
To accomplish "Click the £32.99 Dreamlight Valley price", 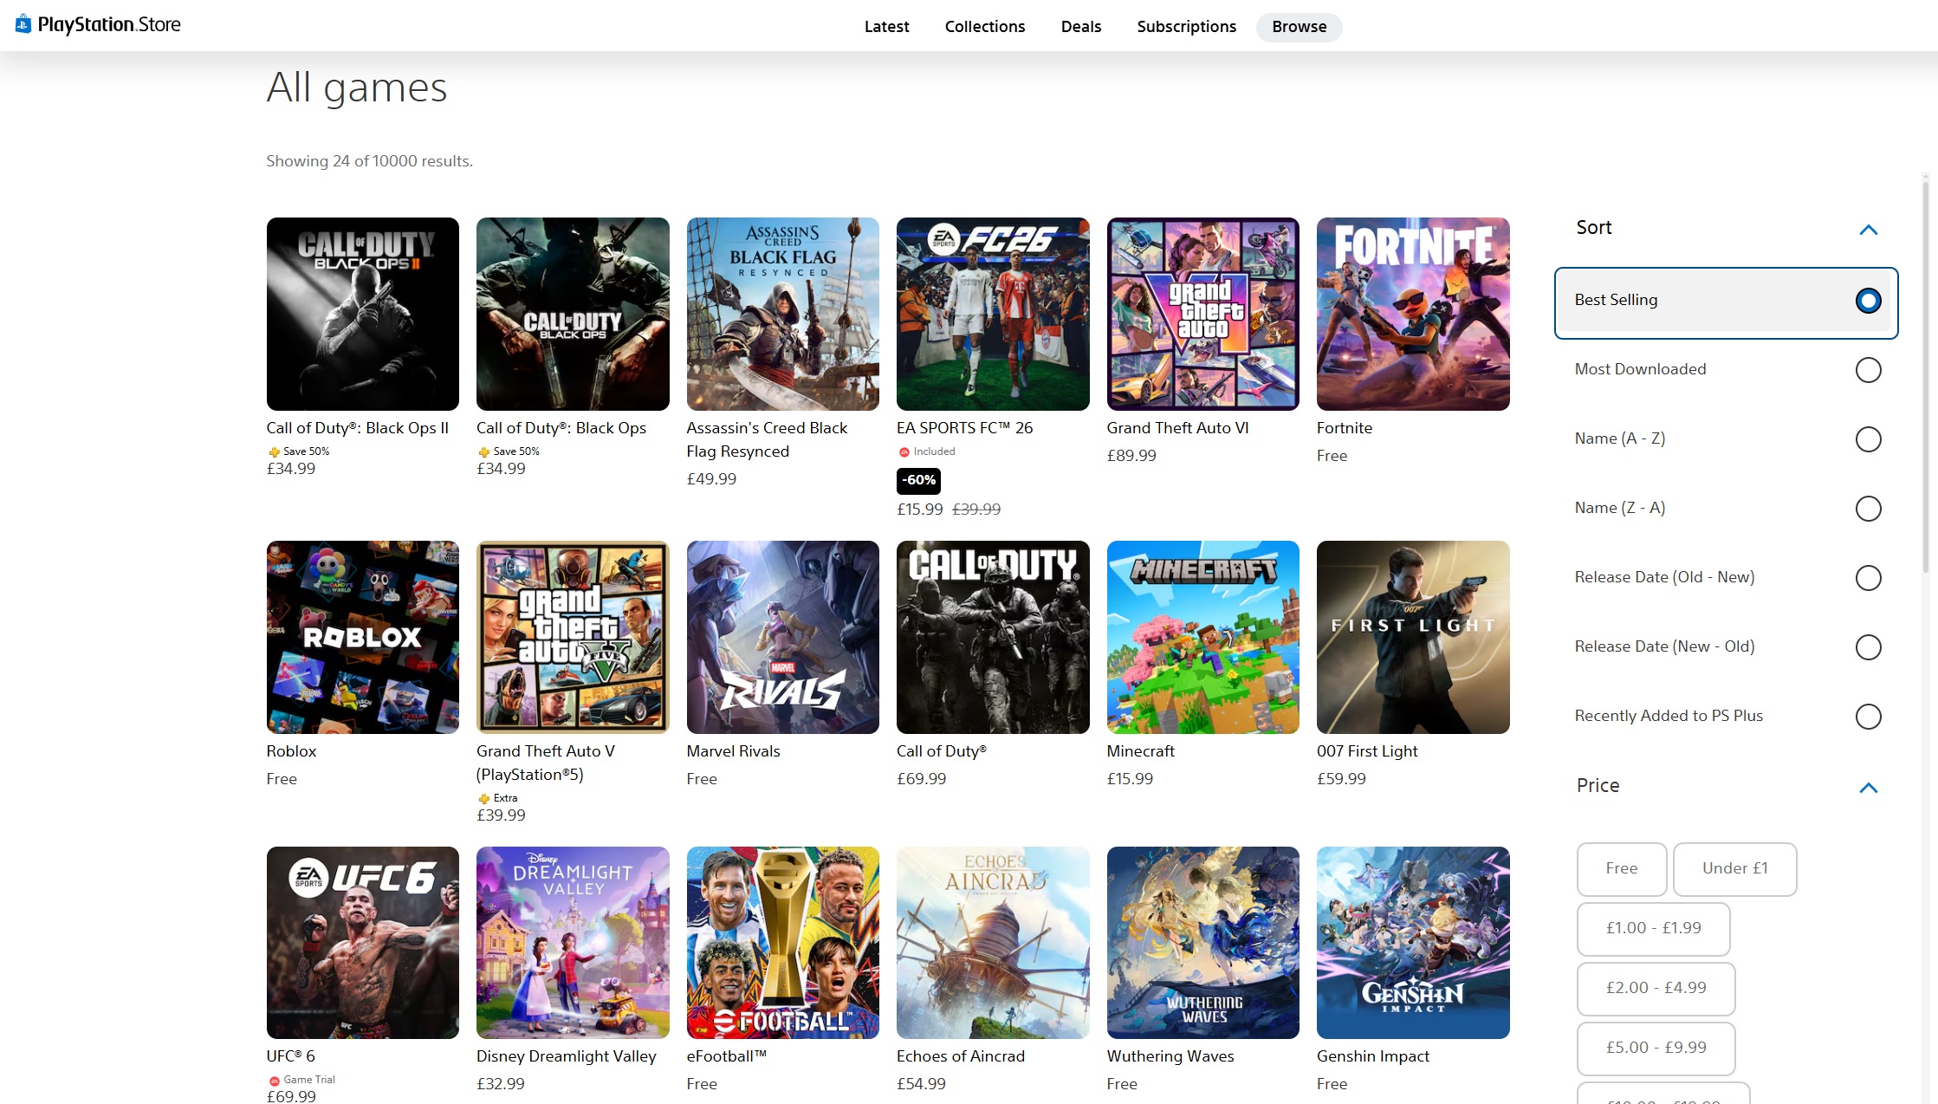I will [500, 1084].
